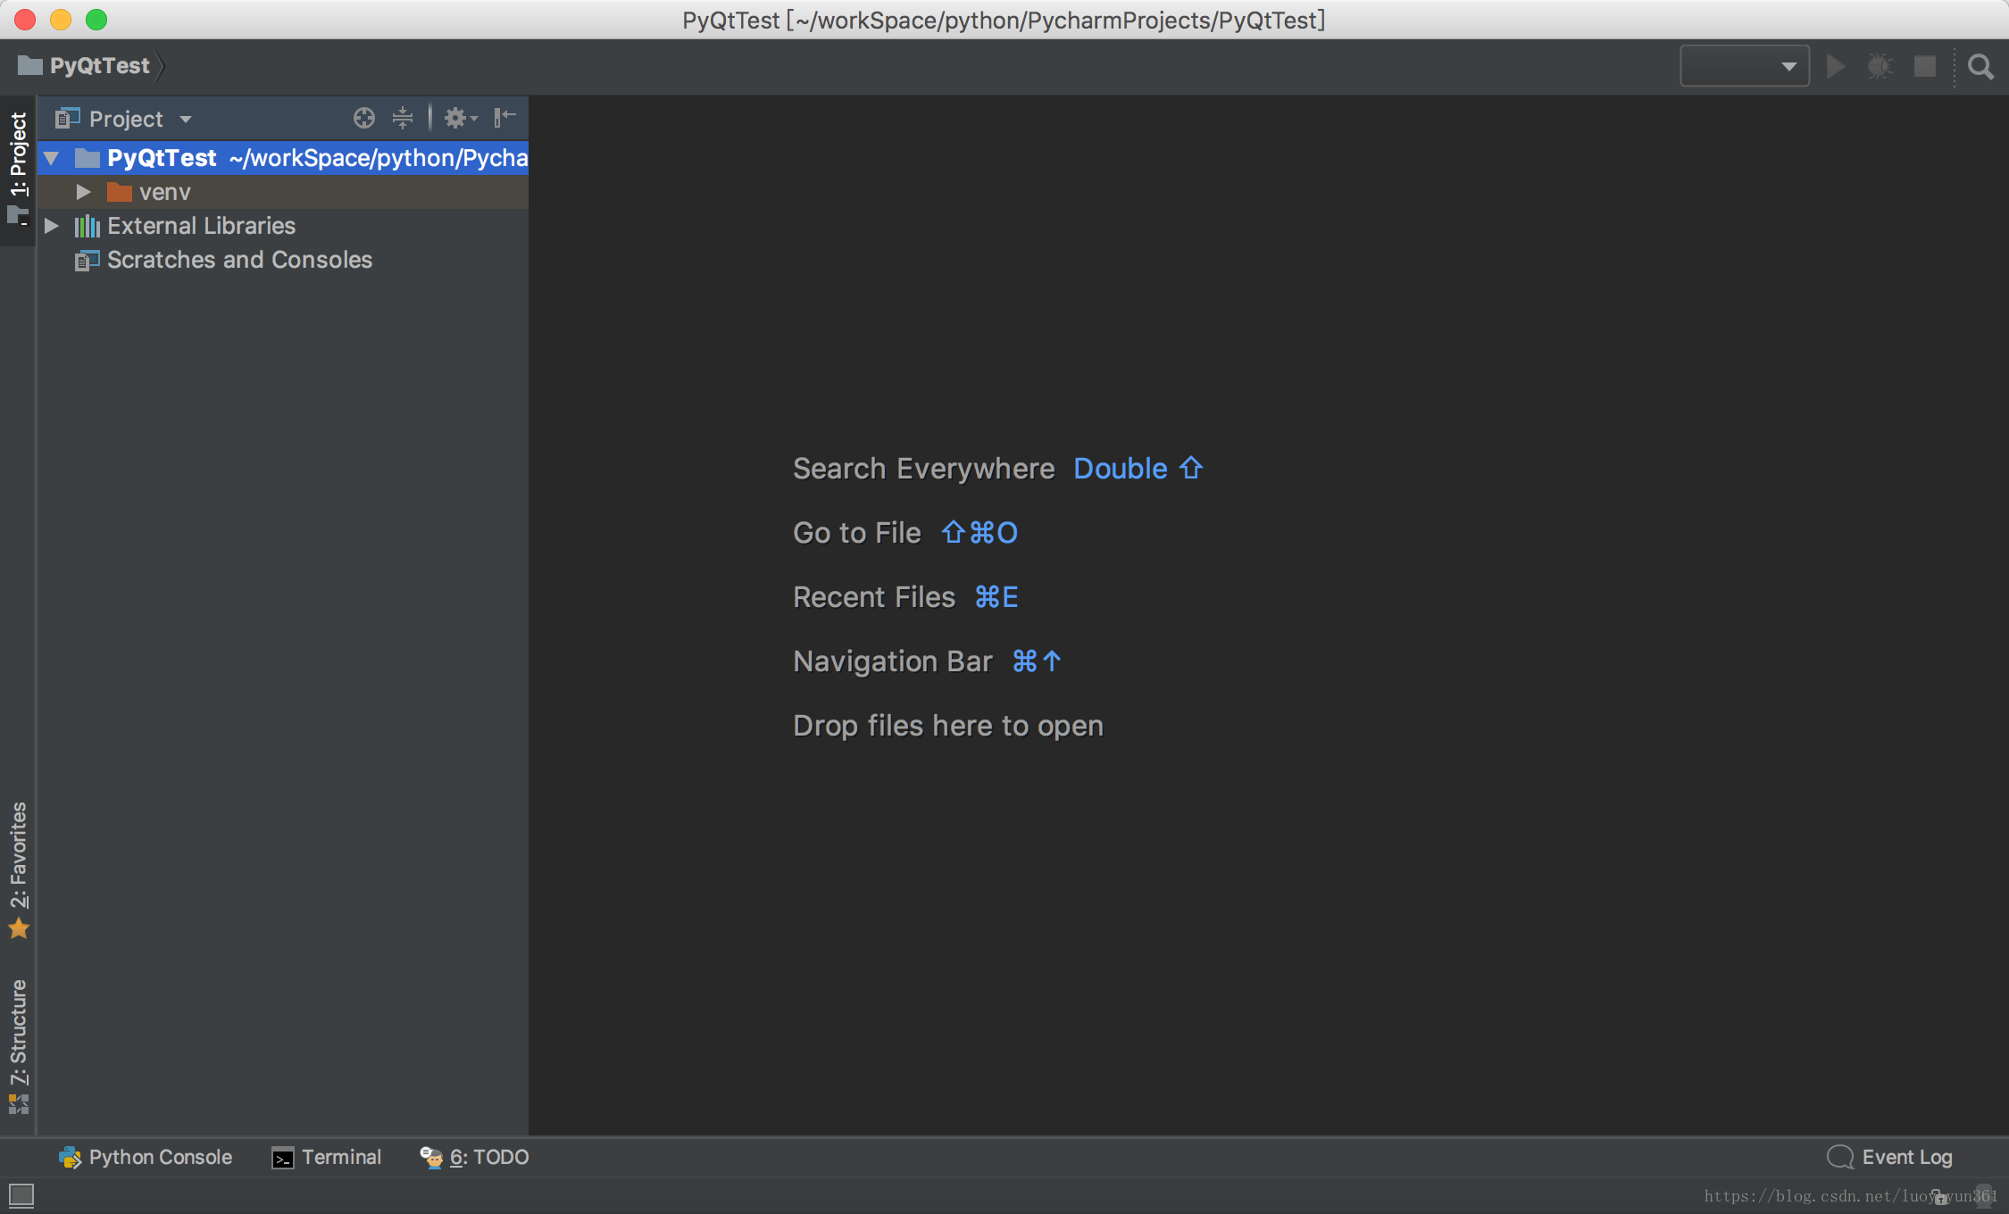
Task: Click the TODO list icon
Action: (431, 1158)
